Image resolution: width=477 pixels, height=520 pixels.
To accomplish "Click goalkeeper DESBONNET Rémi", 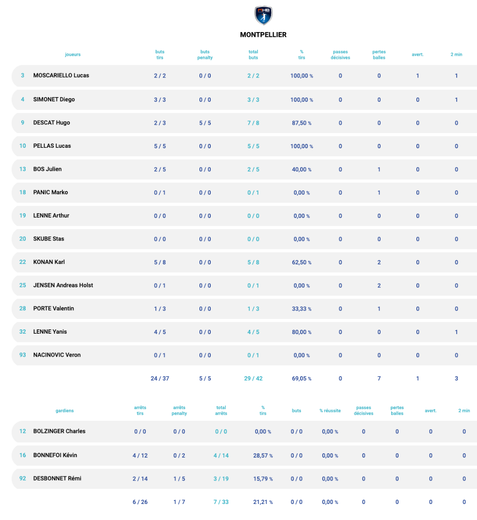I will (57, 478).
